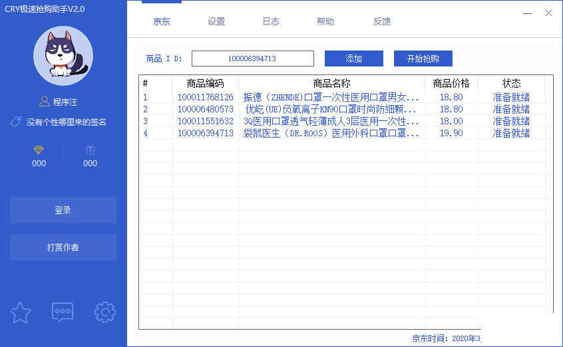Select product code 100006394713 in the table

coord(206,133)
